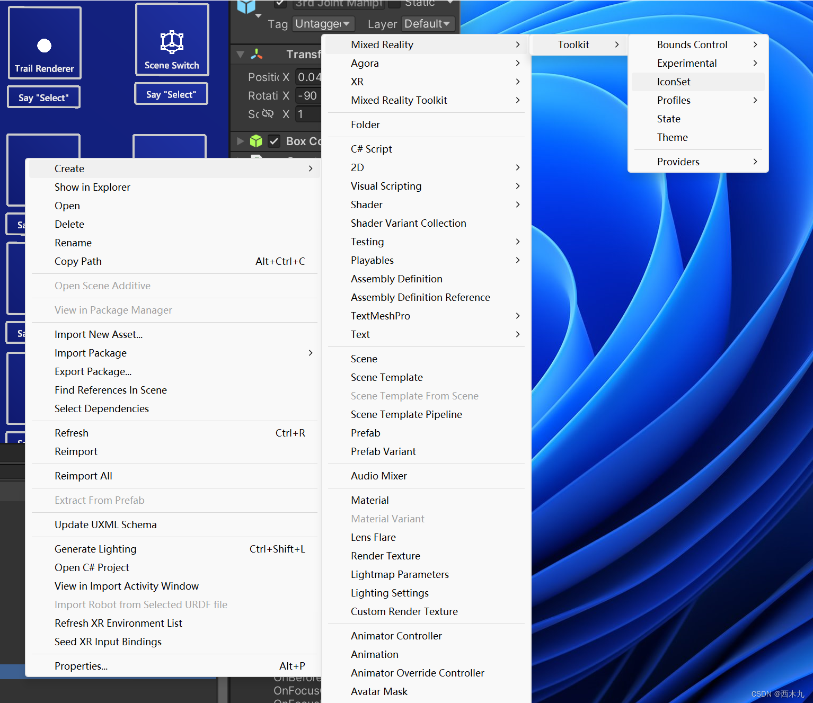
Task: Choose Generate Lighting
Action: tap(174, 549)
